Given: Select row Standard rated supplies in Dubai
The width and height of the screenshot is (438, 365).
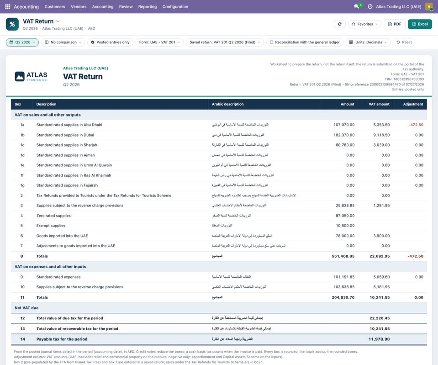Looking at the screenshot, I should tap(219, 135).
